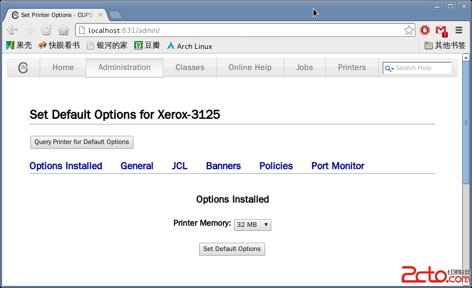
Task: Open the red stop-hand adblock extension
Action: coord(425,30)
